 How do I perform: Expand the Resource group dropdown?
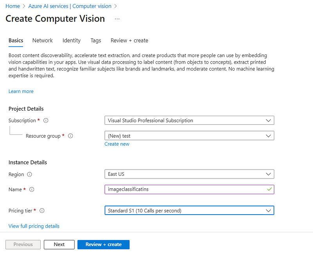click(x=189, y=136)
